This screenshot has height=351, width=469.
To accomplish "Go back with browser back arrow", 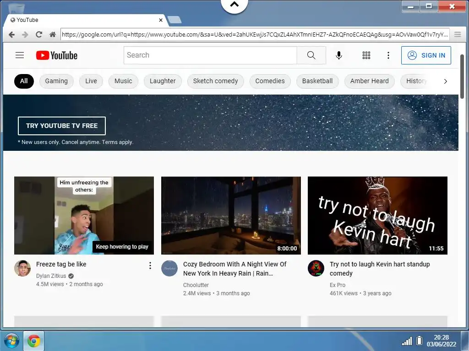I will (11, 35).
